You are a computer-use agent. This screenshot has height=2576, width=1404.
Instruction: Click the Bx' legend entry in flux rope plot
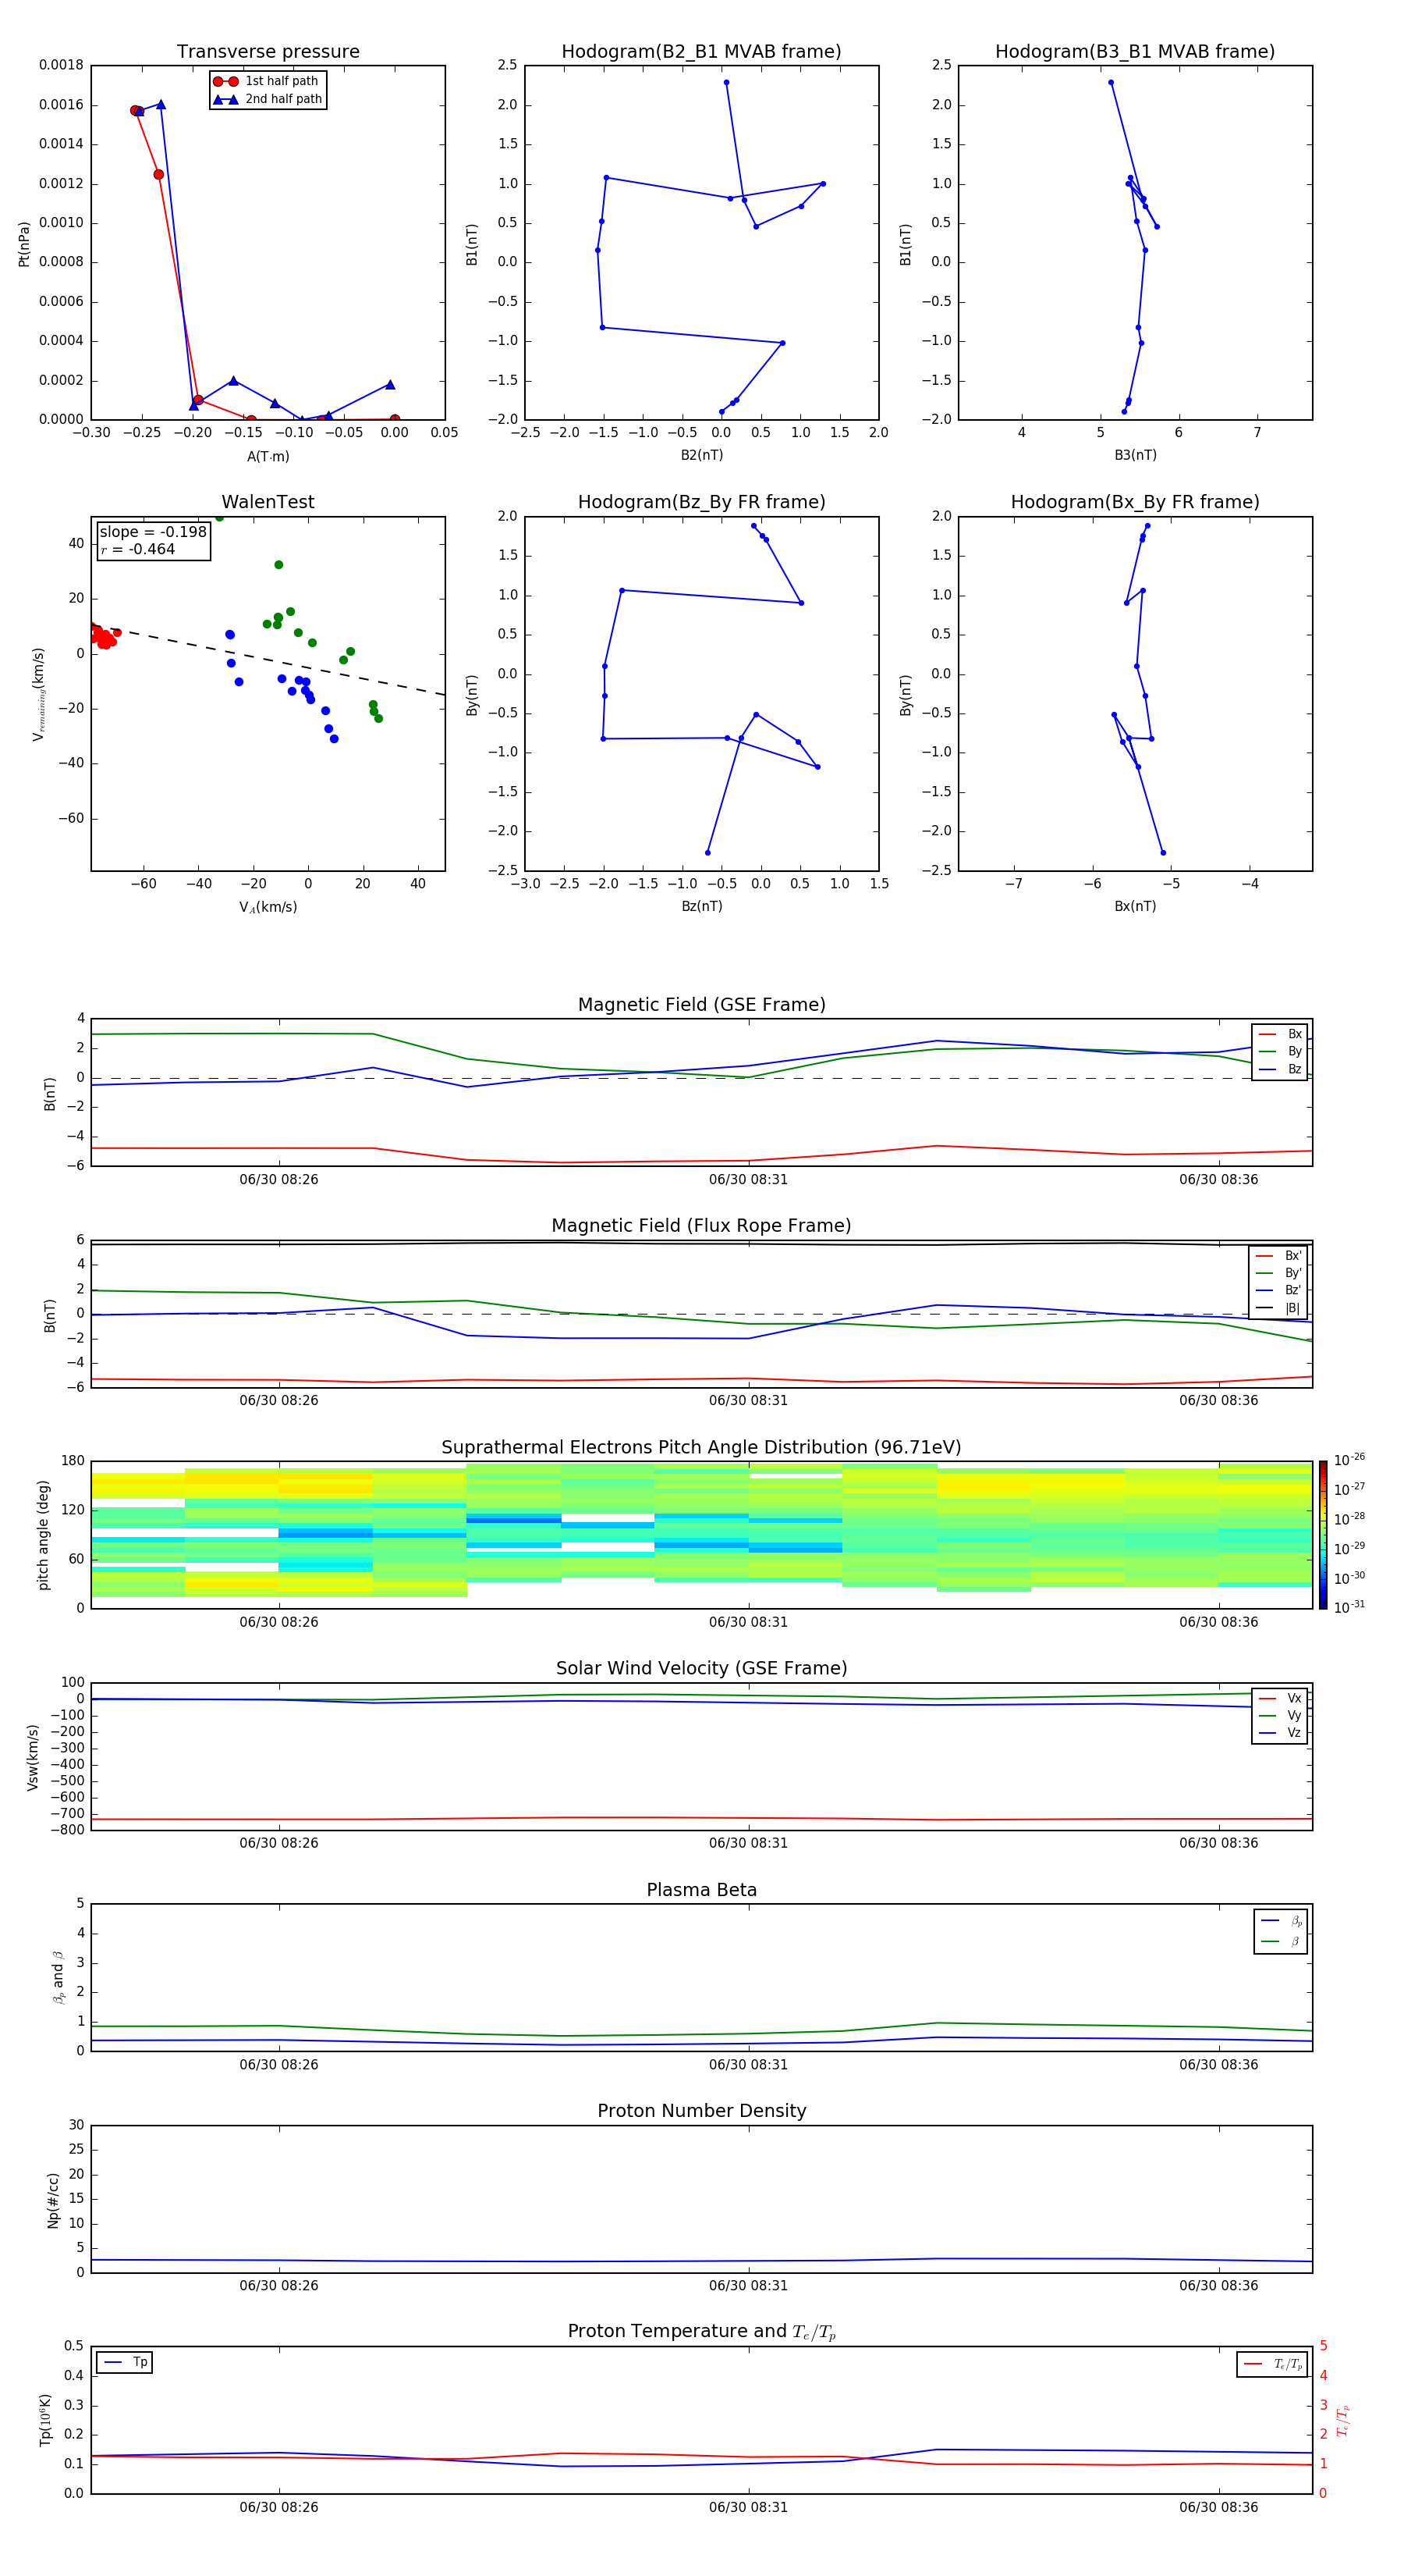(1278, 1256)
